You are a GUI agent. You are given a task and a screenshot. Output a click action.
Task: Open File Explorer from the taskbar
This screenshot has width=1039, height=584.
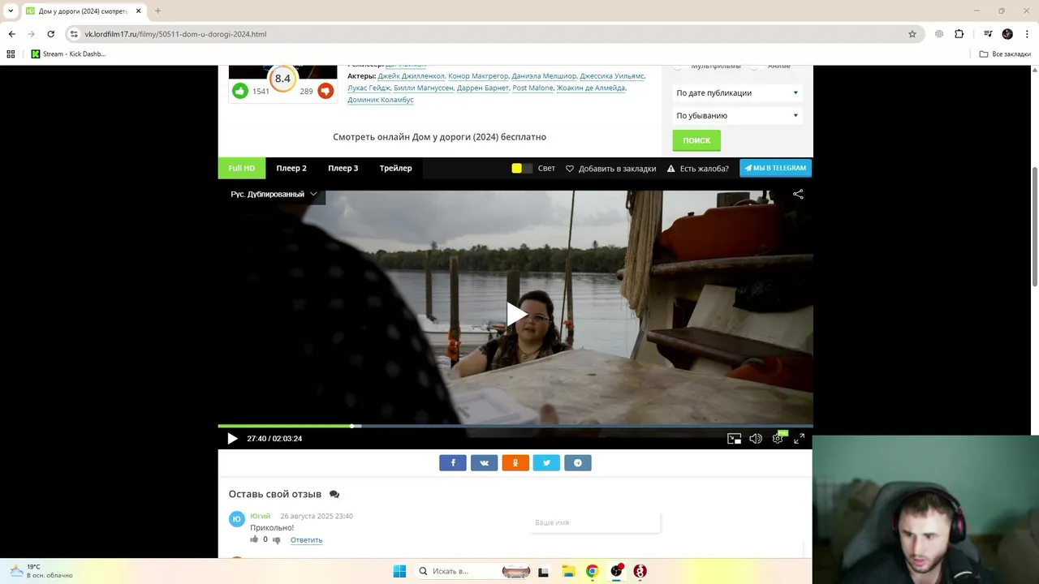point(568,571)
